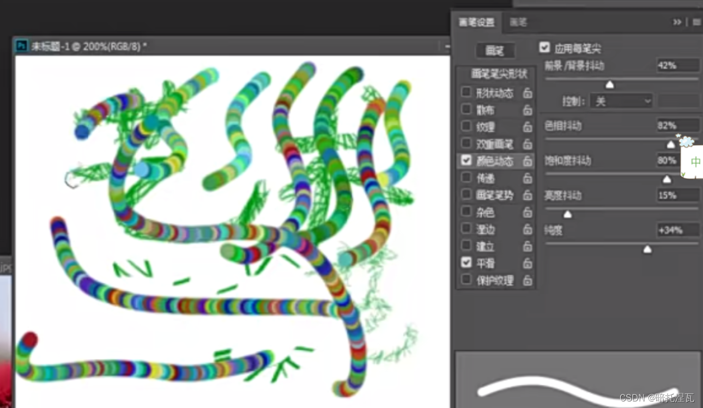Collapse the brush settings panel with the double-arrow icon
703x408 pixels.
tap(677, 22)
